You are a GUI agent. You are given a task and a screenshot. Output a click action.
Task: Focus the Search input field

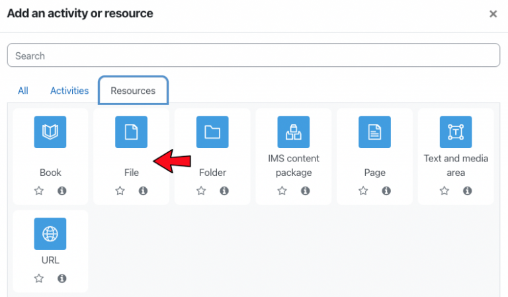click(x=254, y=56)
